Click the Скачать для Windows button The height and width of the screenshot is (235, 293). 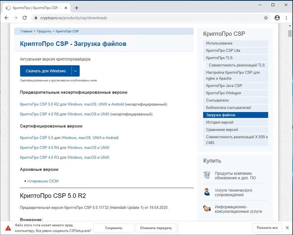46,71
